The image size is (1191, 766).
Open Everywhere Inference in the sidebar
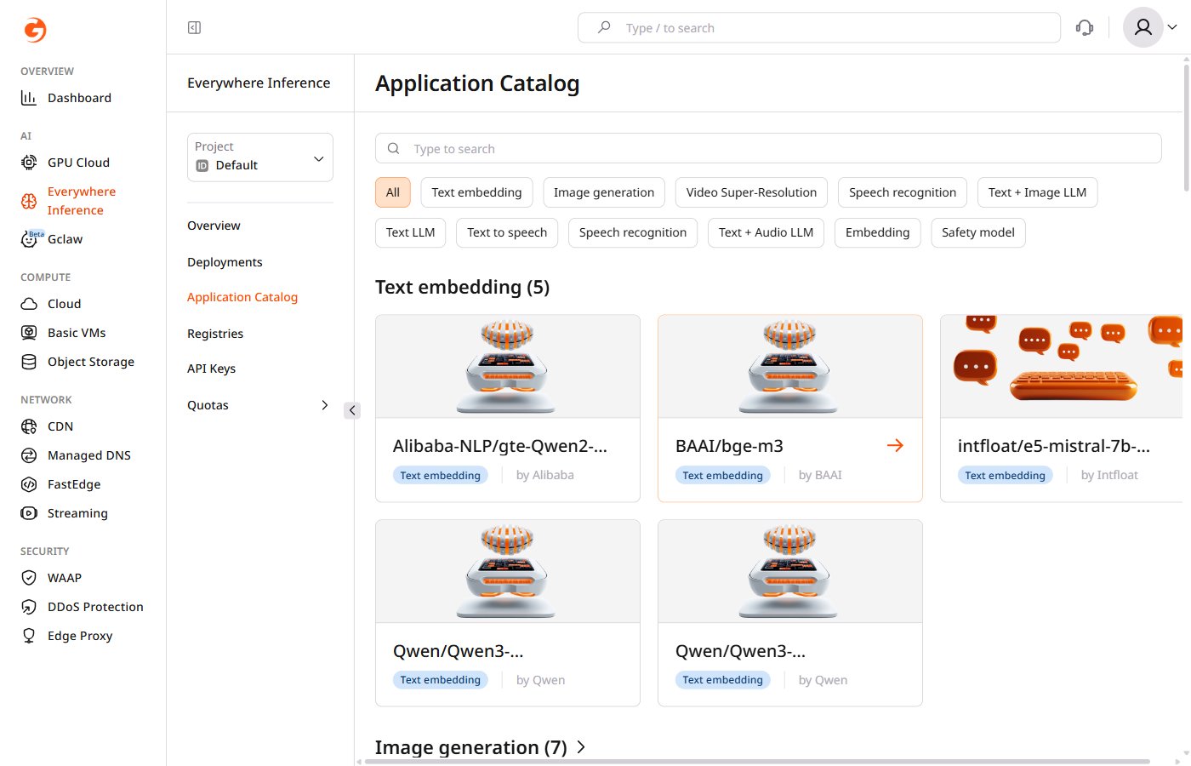coord(81,201)
